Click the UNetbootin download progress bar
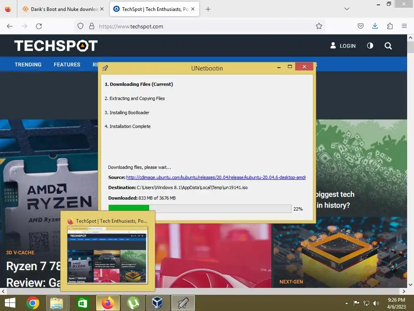The width and height of the screenshot is (414, 311). 200,209
